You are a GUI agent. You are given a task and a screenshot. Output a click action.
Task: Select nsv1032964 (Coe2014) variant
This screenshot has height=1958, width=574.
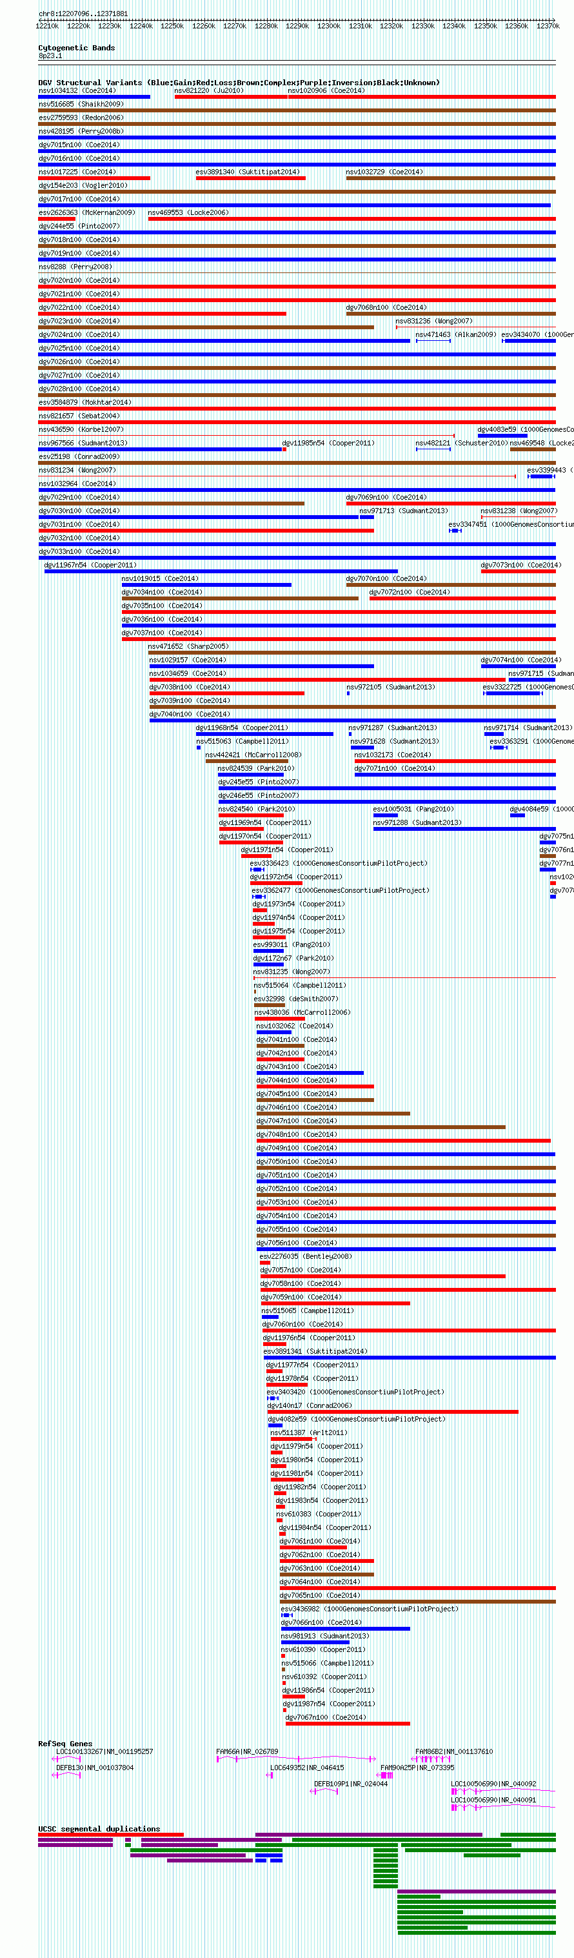(77, 484)
